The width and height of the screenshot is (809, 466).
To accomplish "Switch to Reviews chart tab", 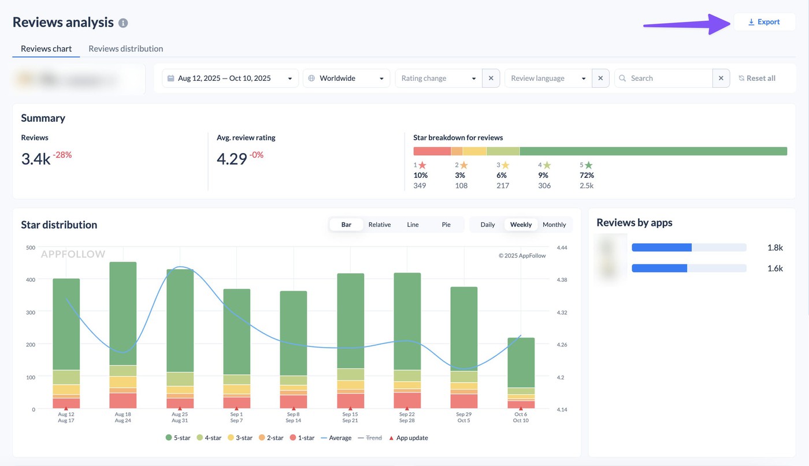I will (46, 49).
